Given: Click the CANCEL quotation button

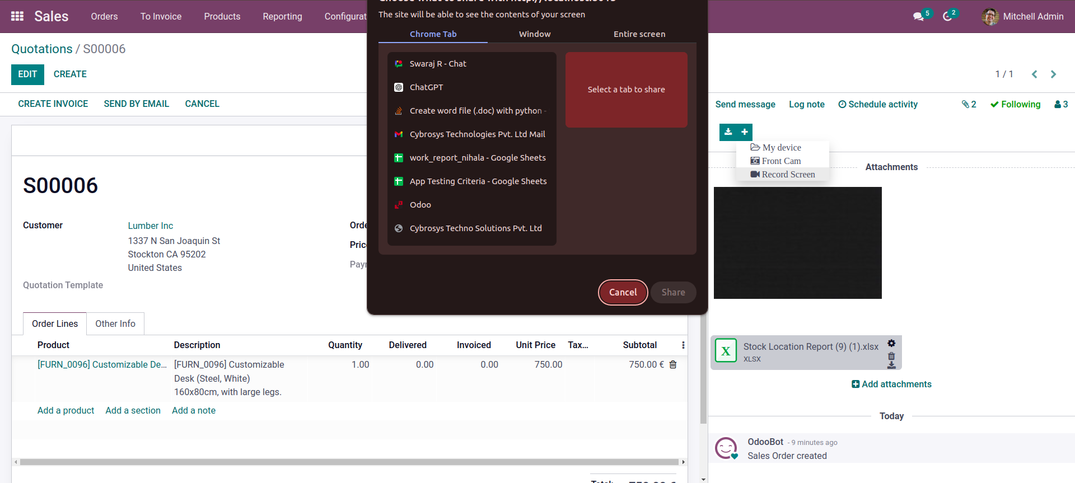Looking at the screenshot, I should [x=202, y=104].
